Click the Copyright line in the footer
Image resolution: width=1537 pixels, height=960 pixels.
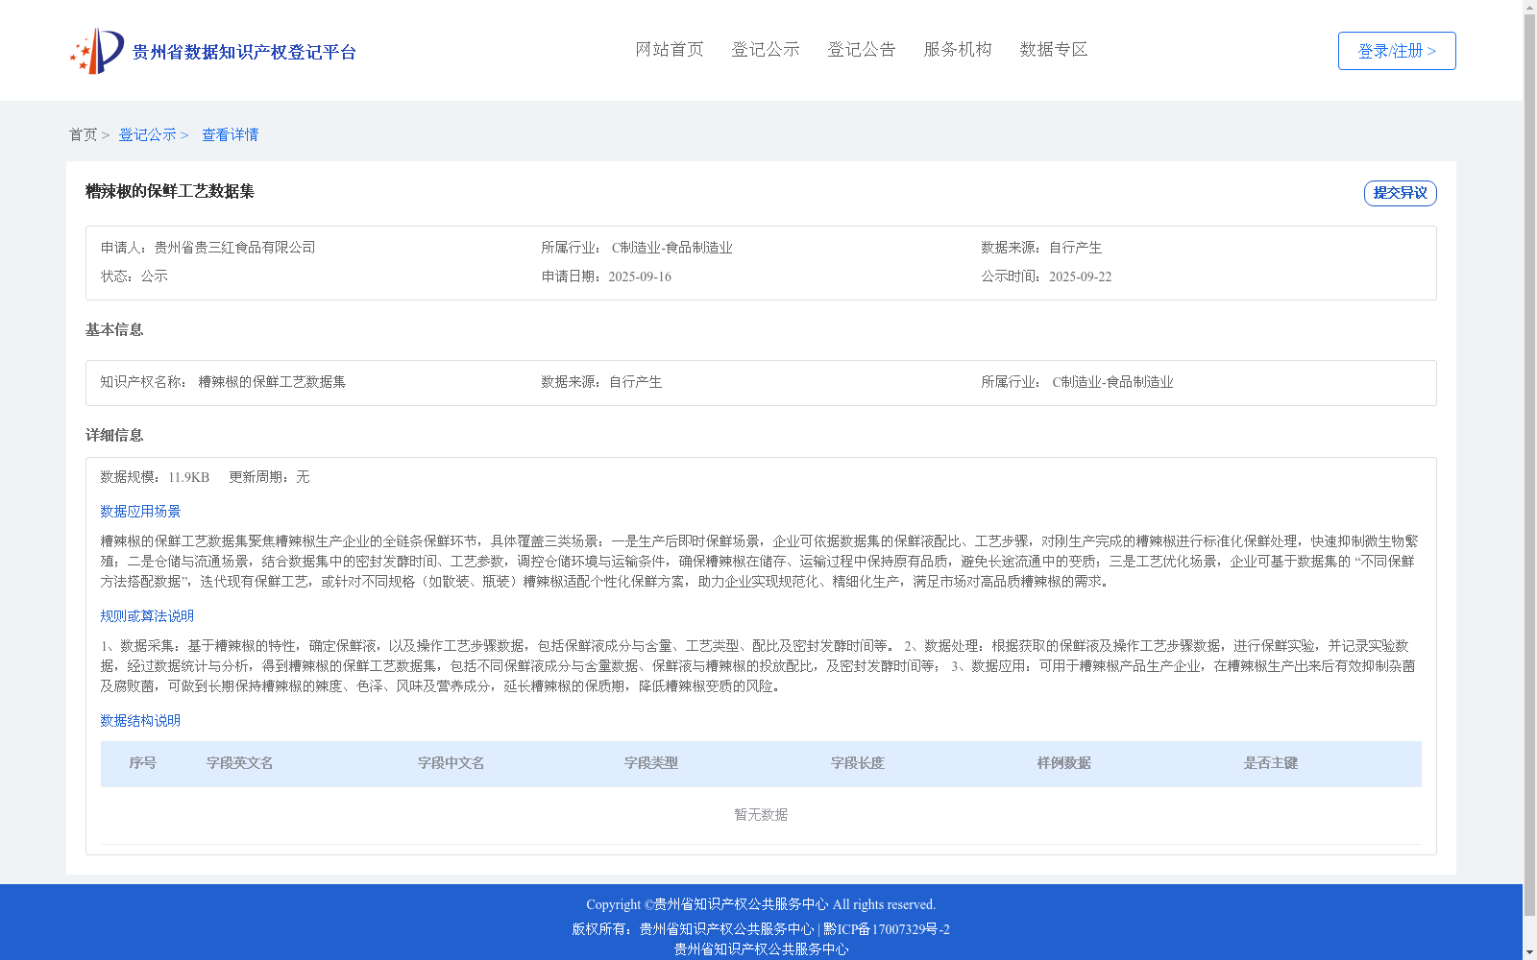coord(761,904)
